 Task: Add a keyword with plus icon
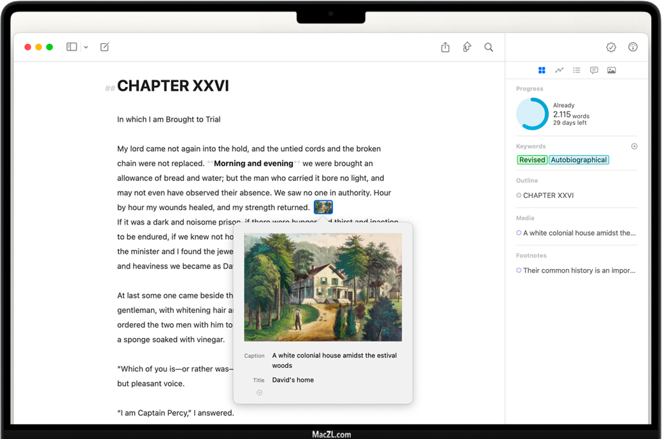[x=634, y=146]
